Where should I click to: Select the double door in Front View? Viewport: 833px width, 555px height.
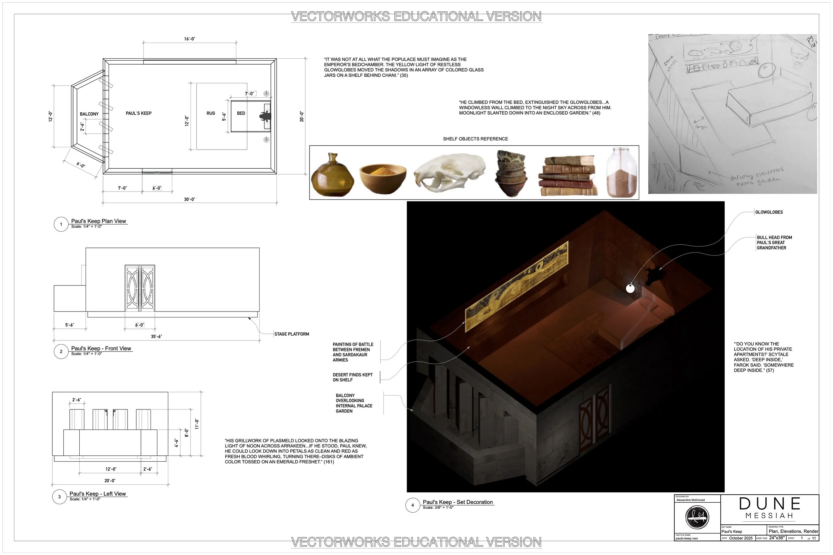tap(140, 288)
